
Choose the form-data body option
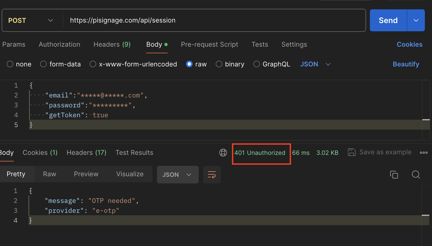pos(43,64)
